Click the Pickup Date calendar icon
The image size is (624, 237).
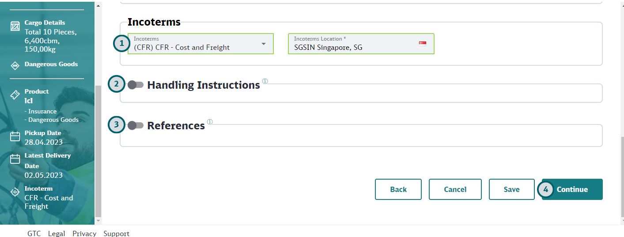point(15,136)
